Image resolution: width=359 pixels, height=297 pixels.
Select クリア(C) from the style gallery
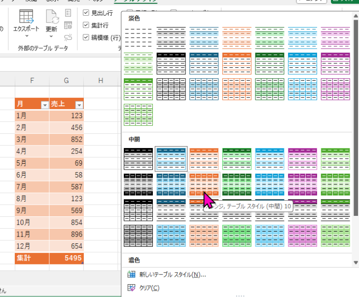point(149,288)
